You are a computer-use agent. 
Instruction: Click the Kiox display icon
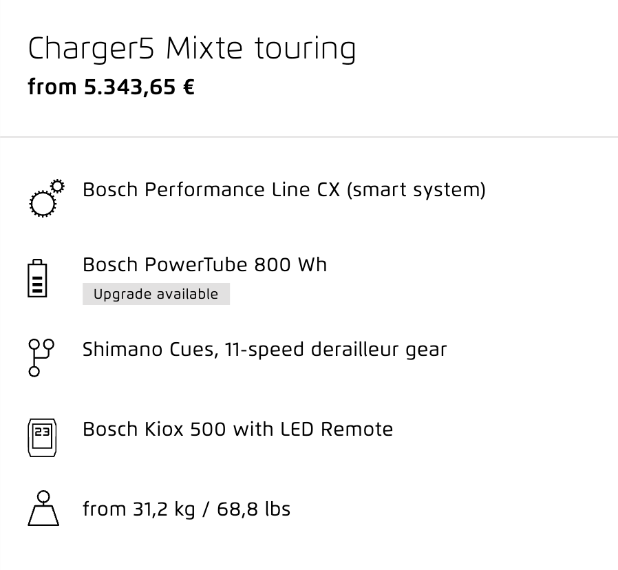click(42, 438)
